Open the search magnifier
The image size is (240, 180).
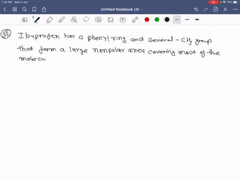point(24,9)
